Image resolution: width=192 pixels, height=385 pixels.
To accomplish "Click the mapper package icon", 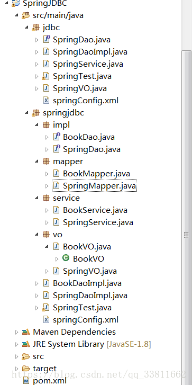I will (x=46, y=162).
